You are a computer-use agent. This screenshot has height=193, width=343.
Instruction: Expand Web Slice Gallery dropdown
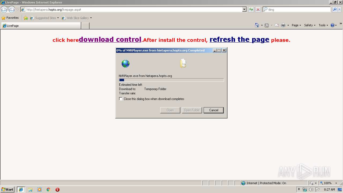click(91, 18)
